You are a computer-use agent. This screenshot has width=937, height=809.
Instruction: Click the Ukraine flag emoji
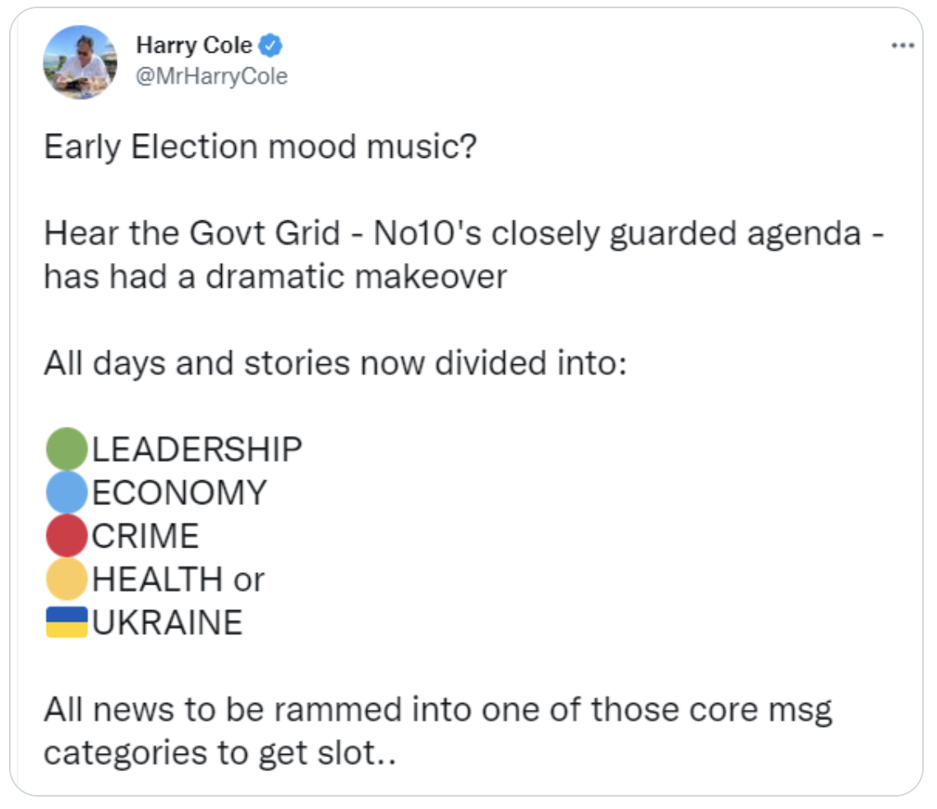click(67, 622)
